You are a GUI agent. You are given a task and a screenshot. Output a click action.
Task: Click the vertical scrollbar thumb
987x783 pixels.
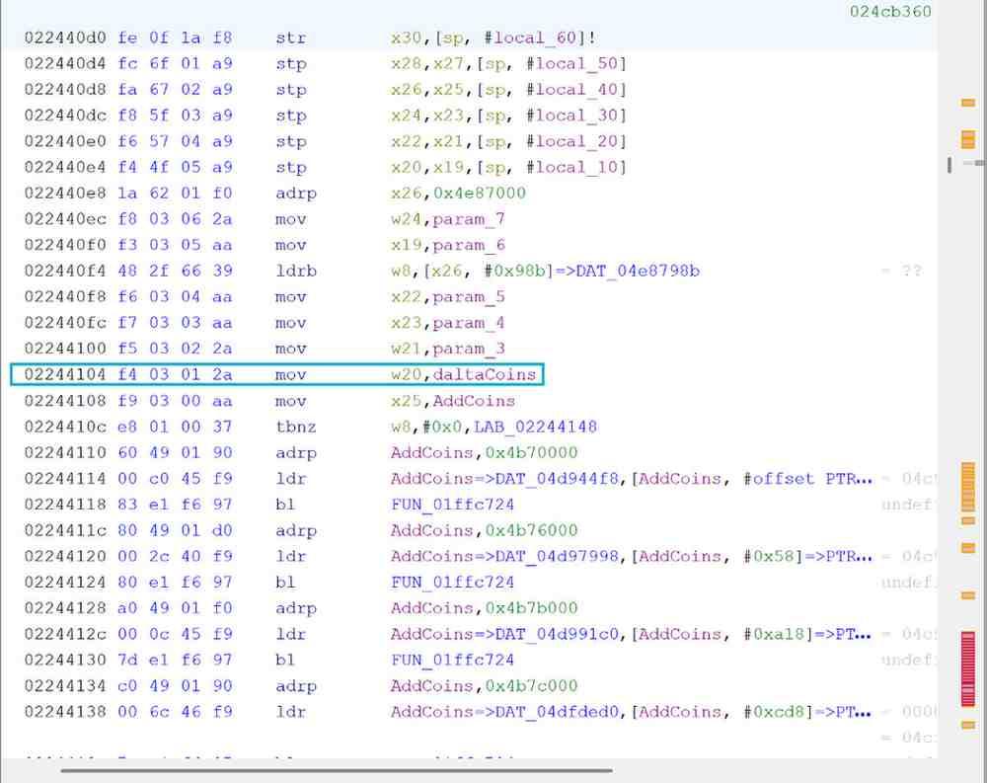(949, 165)
